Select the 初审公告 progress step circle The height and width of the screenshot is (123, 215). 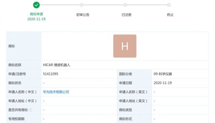[x=82, y=5]
